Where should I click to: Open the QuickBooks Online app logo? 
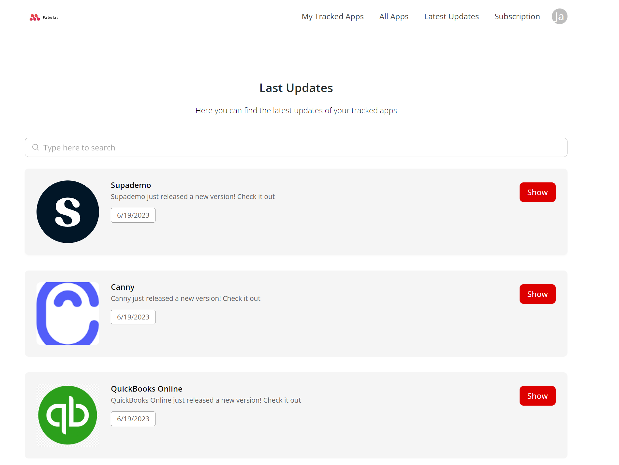click(x=68, y=415)
